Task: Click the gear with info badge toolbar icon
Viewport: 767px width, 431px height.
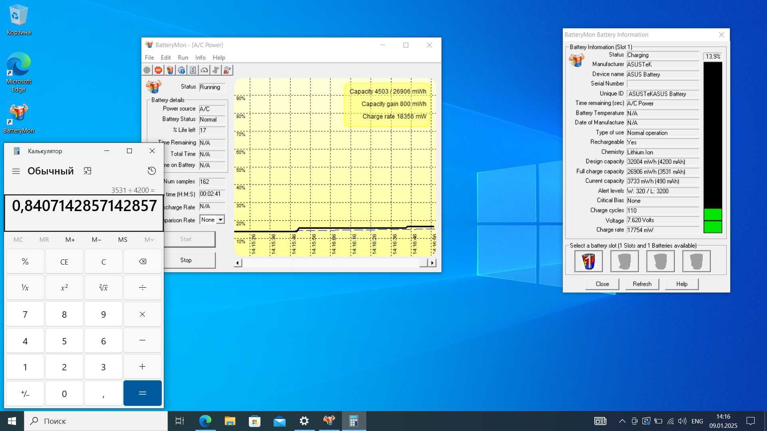Action: [181, 70]
